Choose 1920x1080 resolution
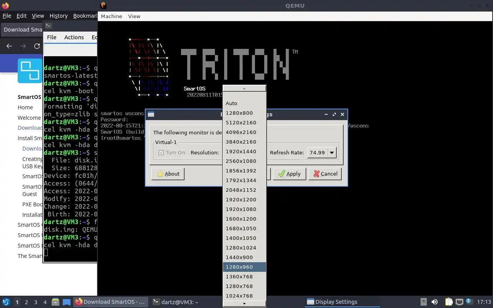The height and width of the screenshot is (308, 493). [x=244, y=209]
